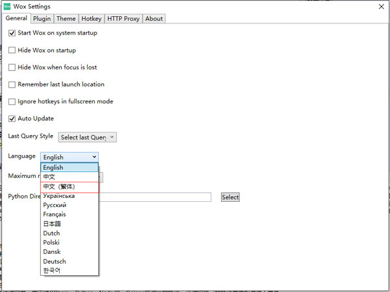Click the Wox app icon in title bar
The image size is (390, 292).
pos(7,6)
